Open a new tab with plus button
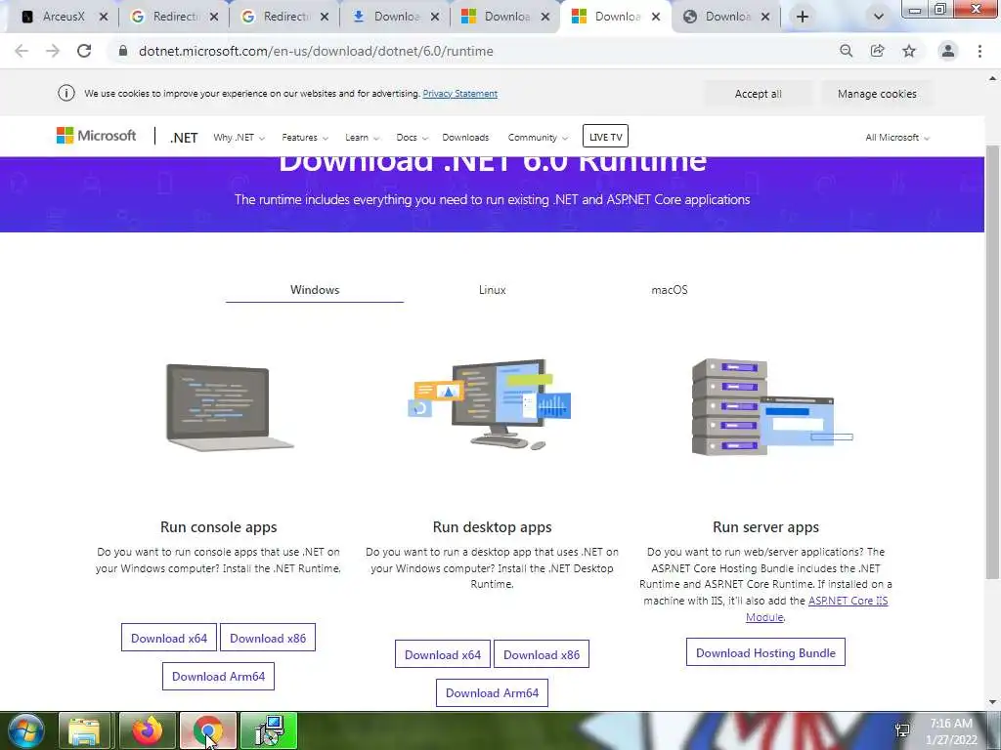Image resolution: width=1001 pixels, height=750 pixels. point(803,17)
